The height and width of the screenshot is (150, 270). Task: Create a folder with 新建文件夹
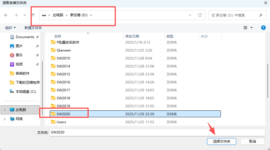tap(33, 28)
